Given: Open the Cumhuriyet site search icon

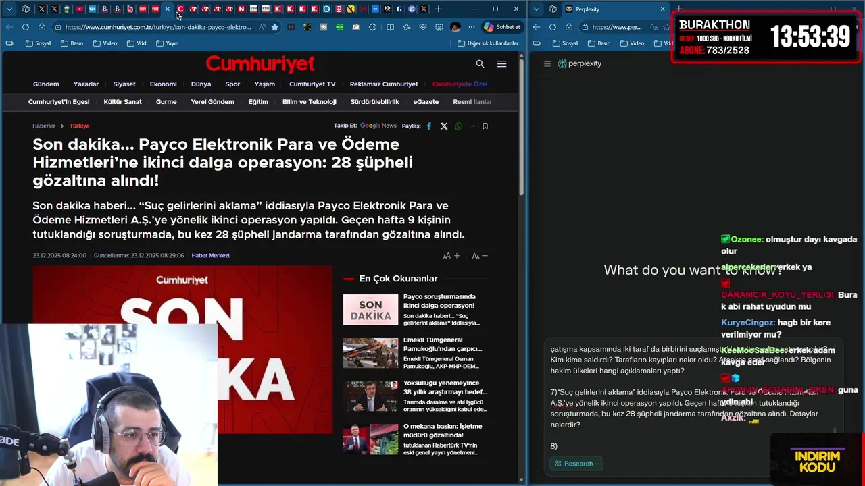Looking at the screenshot, I should (x=480, y=64).
